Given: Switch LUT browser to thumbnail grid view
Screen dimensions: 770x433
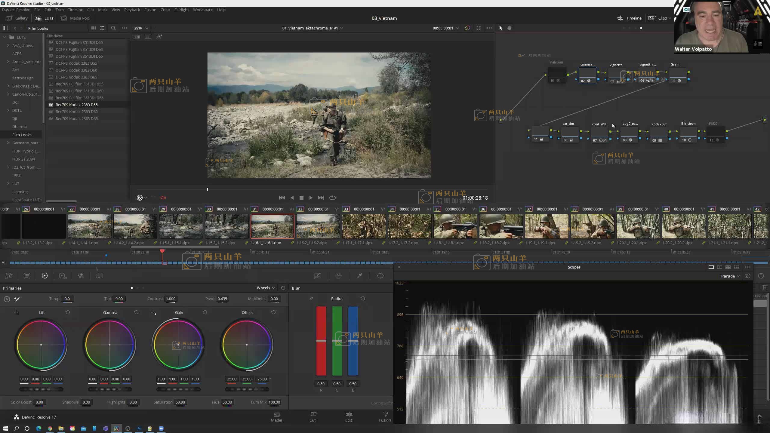Looking at the screenshot, I should (x=94, y=28).
